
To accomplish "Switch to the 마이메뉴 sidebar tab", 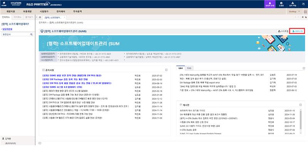I will [17, 17].
